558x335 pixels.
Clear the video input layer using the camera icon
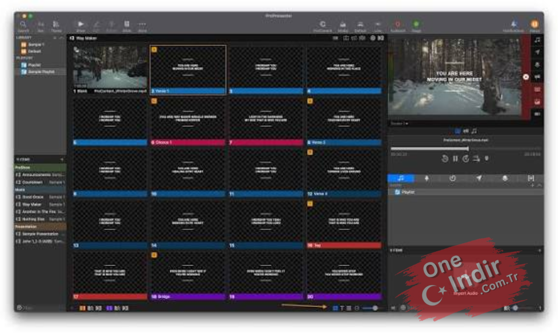tap(538, 114)
